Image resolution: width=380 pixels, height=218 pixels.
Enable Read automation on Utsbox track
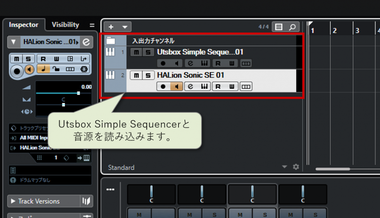point(218,63)
